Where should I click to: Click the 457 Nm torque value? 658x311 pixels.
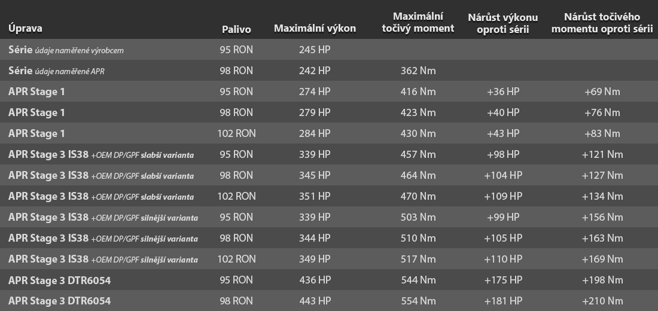point(418,154)
